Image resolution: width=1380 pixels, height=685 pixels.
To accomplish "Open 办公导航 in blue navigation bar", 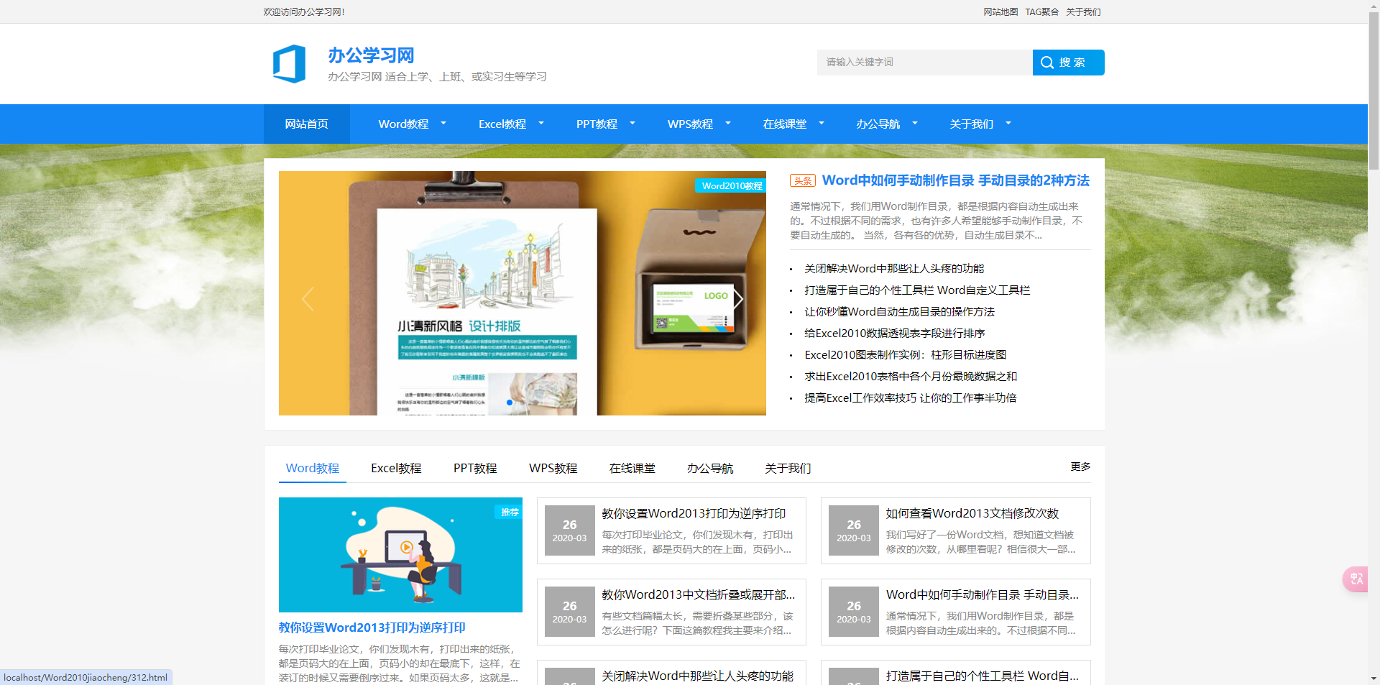I will click(878, 124).
